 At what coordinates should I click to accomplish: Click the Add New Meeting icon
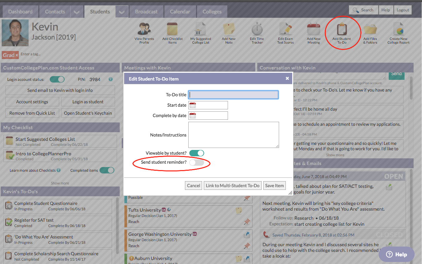tap(314, 29)
